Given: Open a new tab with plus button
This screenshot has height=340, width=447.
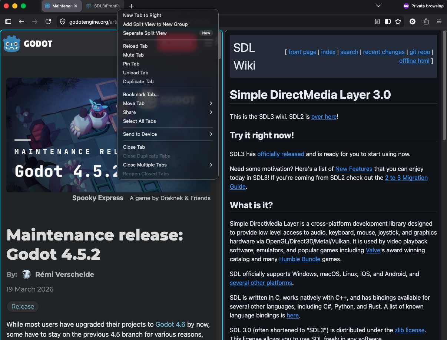Looking at the screenshot, I should (131, 6).
